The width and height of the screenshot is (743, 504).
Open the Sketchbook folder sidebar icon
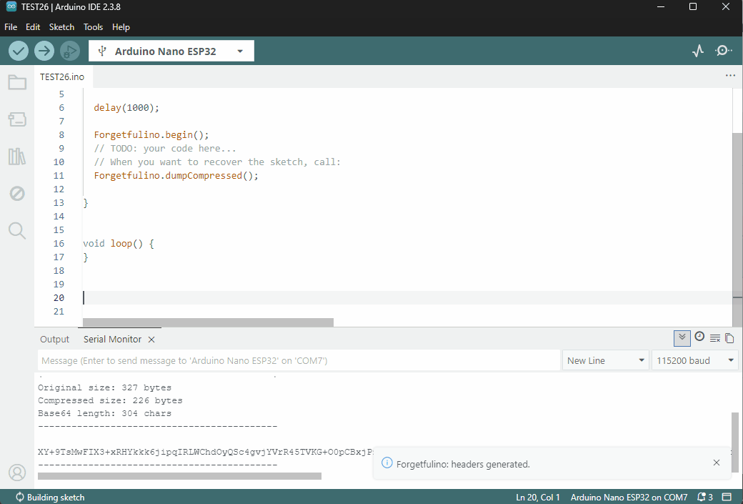[x=17, y=82]
